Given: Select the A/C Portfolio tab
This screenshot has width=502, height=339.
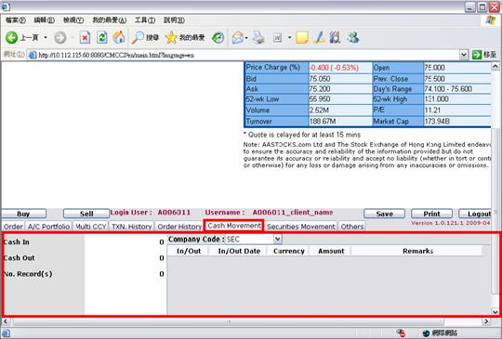Looking at the screenshot, I should tap(48, 227).
